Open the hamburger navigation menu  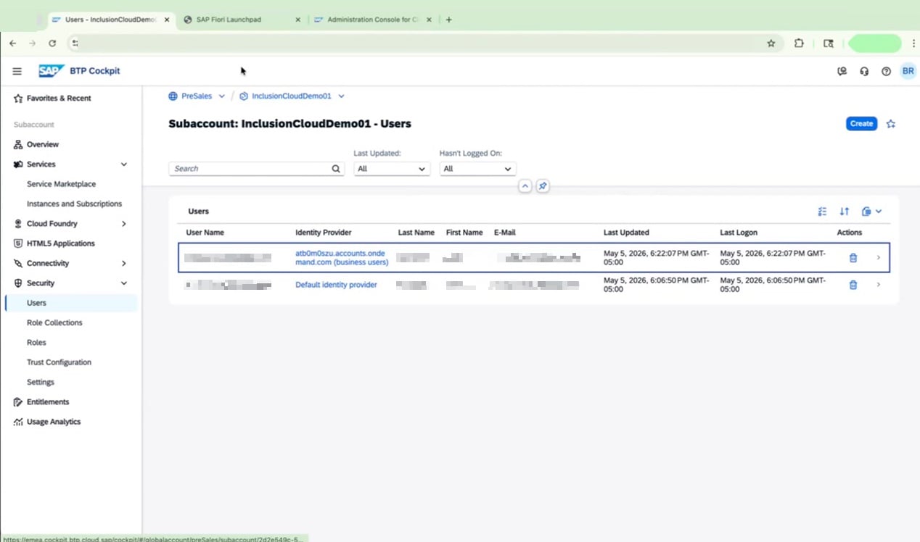pos(17,71)
